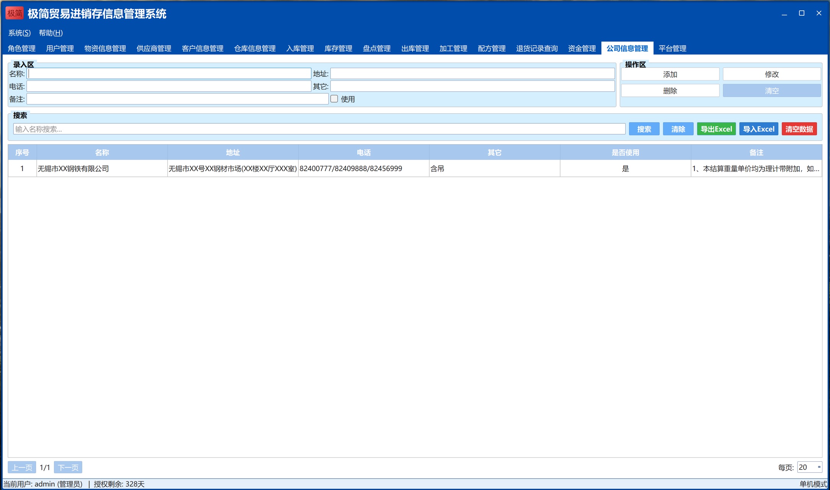Open the 仓库信息管理 tab
Viewport: 830px width, 490px height.
tap(255, 48)
